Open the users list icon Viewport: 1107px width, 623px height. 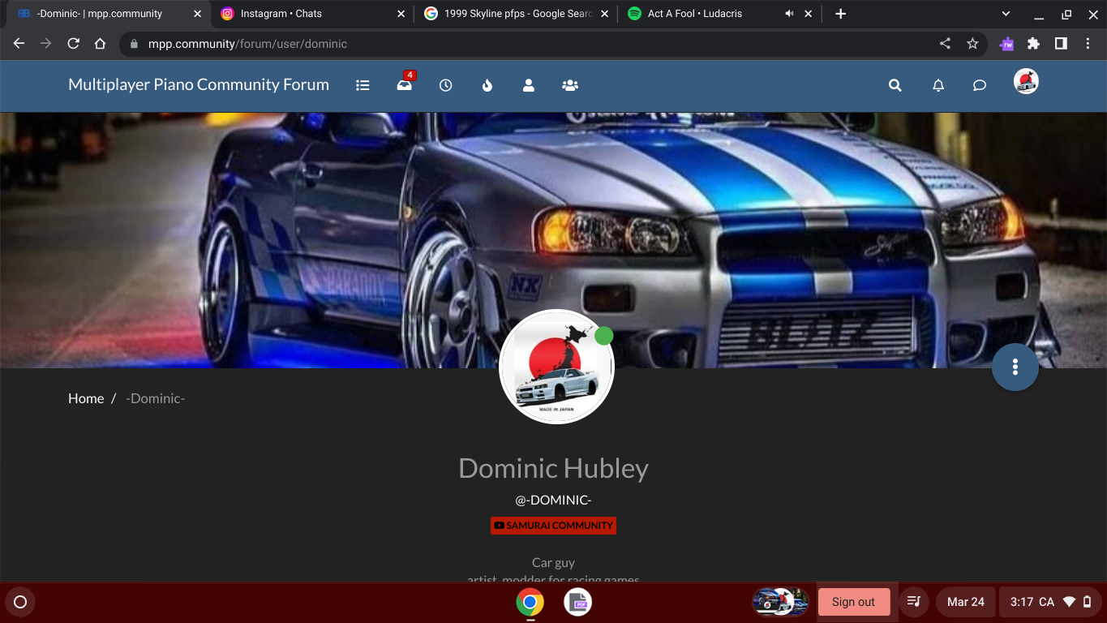[529, 85]
